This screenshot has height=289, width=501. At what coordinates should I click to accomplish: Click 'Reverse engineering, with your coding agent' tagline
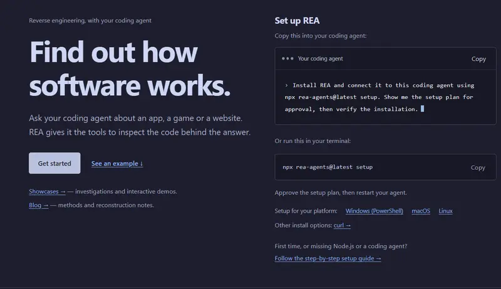click(90, 21)
